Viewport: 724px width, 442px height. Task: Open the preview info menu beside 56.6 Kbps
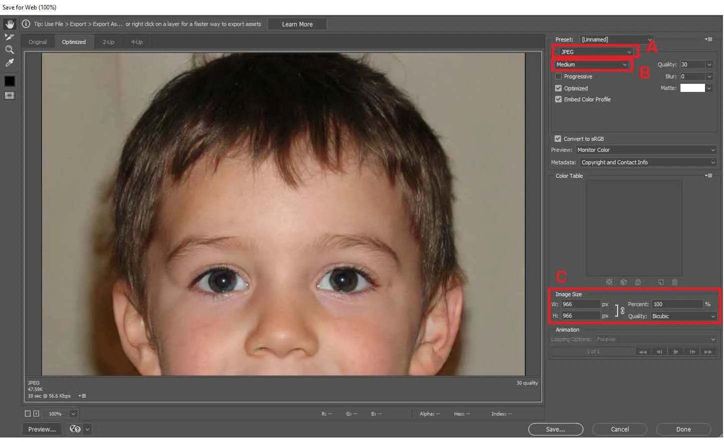pyautogui.click(x=82, y=396)
